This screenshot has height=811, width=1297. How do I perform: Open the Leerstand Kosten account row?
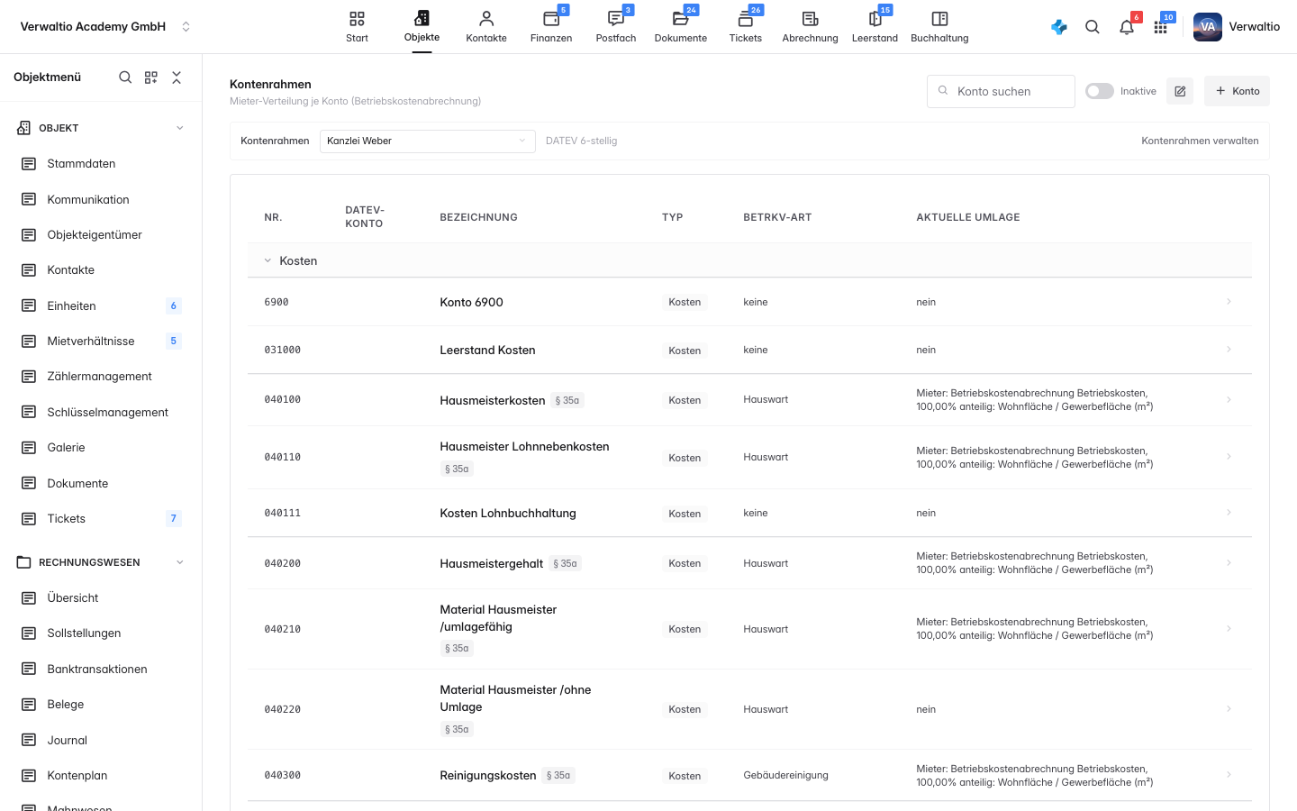(x=749, y=350)
